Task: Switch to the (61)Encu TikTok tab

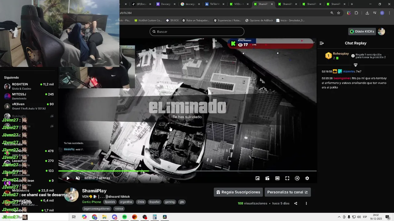Action: tap(142, 4)
